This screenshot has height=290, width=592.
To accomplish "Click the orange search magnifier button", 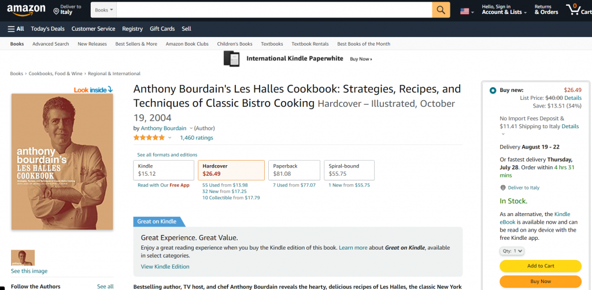I will pyautogui.click(x=441, y=10).
